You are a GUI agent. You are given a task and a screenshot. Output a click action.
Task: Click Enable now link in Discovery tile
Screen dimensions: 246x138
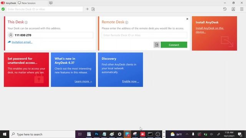pyautogui.click(x=131, y=81)
